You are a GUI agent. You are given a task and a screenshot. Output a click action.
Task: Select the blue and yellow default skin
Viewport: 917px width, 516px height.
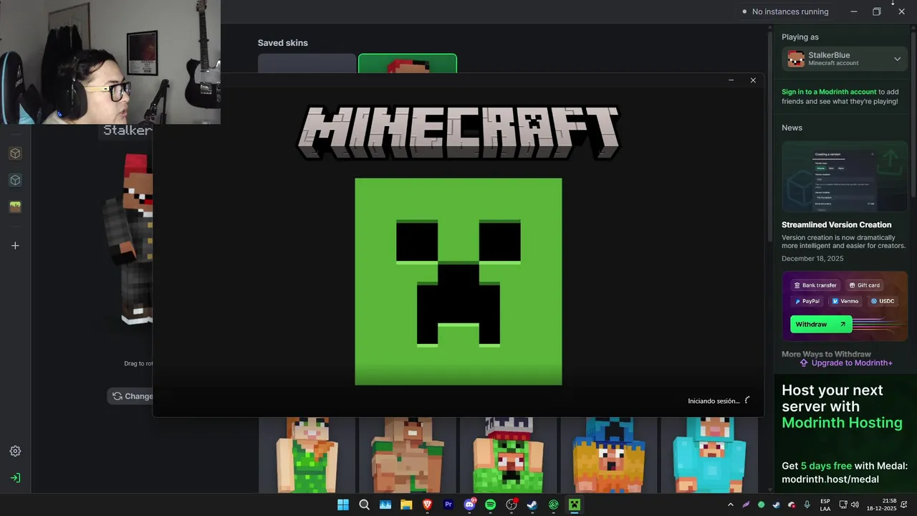pyautogui.click(x=608, y=455)
